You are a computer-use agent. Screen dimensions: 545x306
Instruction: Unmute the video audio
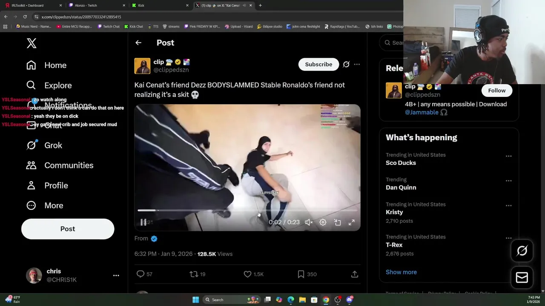click(309, 222)
